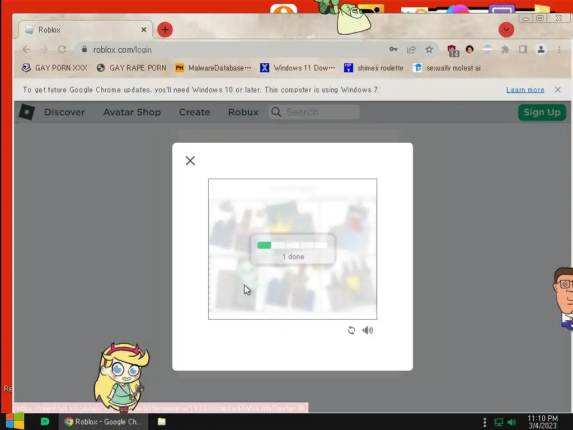Go forward in browser history
573x430 pixels.
click(44, 49)
